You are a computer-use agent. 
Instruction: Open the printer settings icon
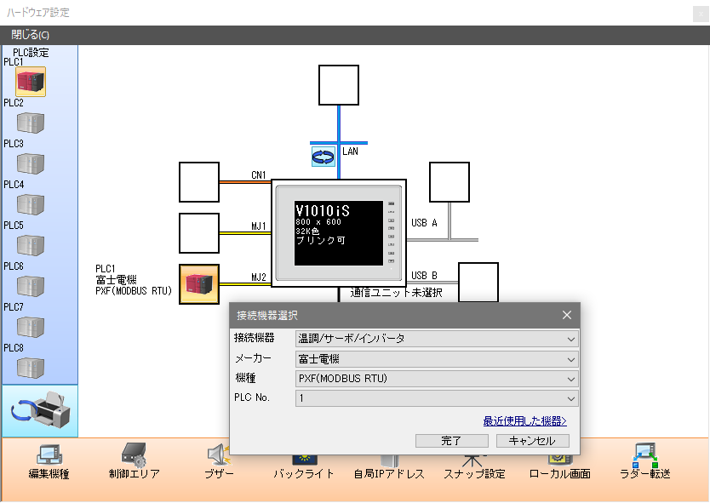39,411
